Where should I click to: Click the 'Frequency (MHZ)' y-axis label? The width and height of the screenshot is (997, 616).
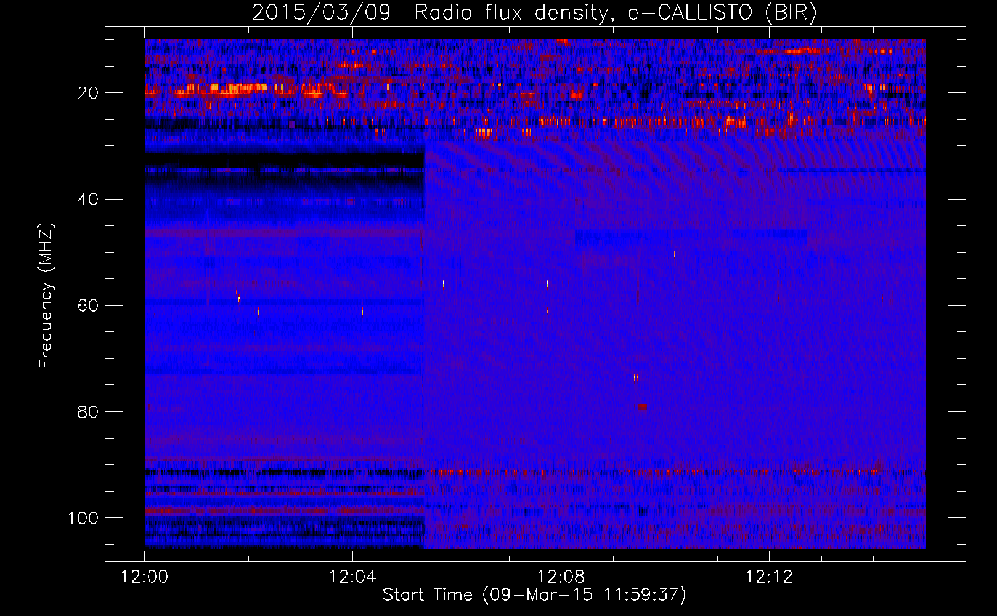pyautogui.click(x=47, y=296)
